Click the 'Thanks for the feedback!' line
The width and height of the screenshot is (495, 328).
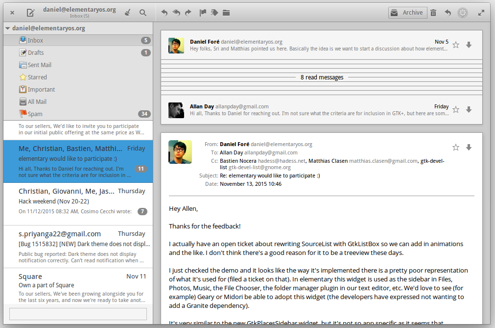pos(205,226)
